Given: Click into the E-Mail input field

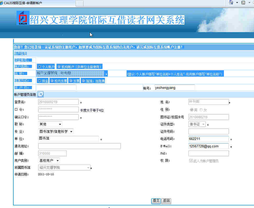Looking at the screenshot, I should tap(208, 146).
